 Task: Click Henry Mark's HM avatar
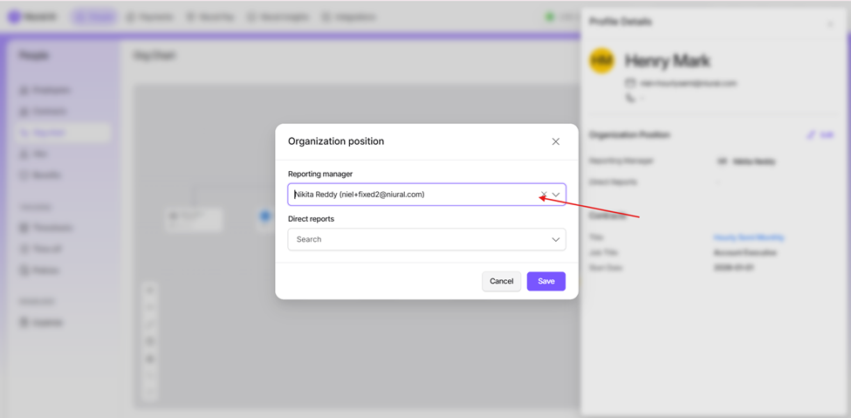(x=601, y=61)
